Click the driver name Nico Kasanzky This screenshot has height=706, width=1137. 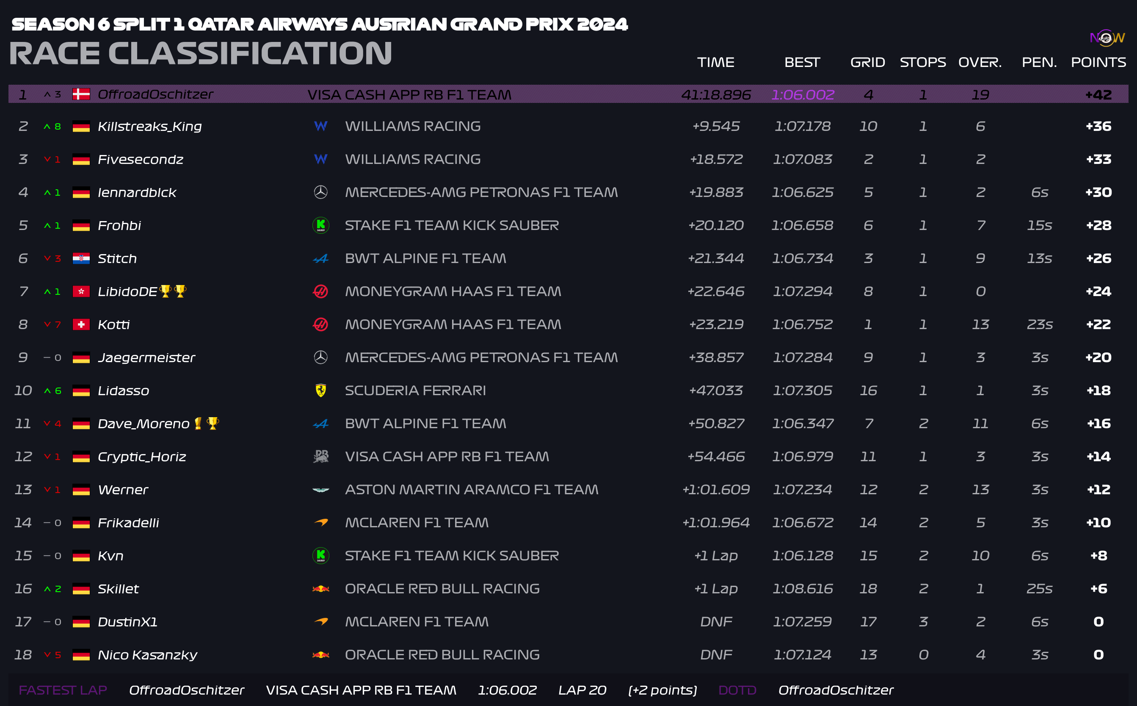tap(147, 655)
